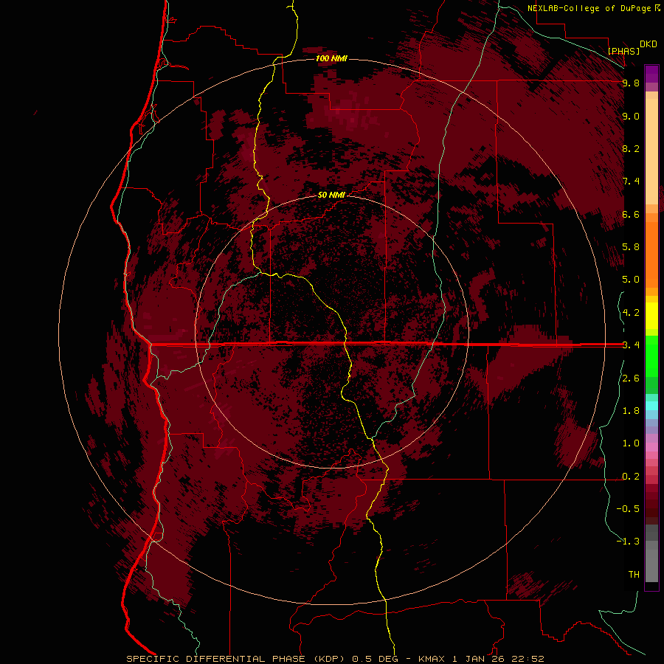Screen dimensions: 664x664
Task: Click the -1.3 legend scale value
Action: [x=628, y=542]
